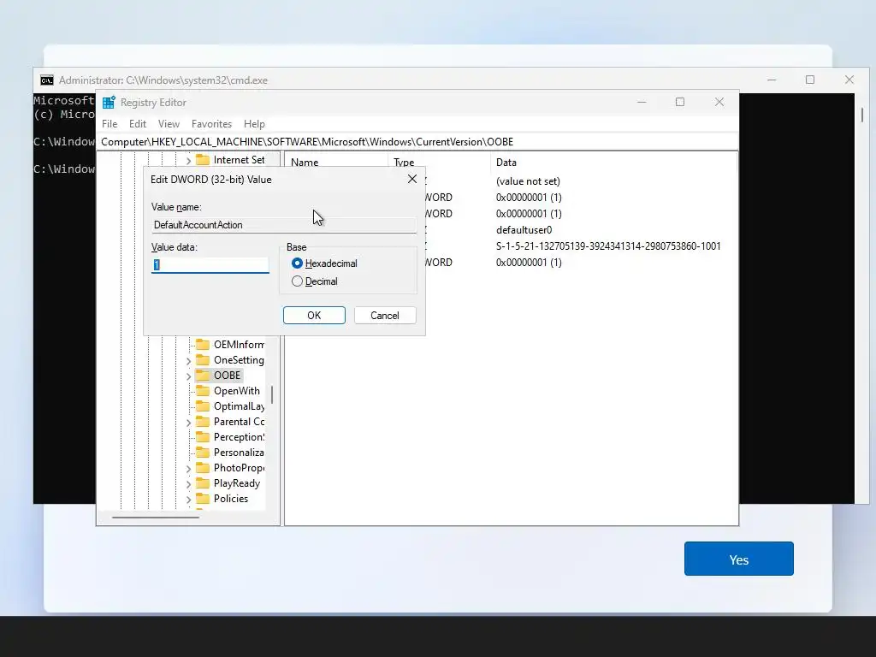Image resolution: width=876 pixels, height=657 pixels.
Task: Click the cmd window vertical scrollbar
Action: (x=862, y=115)
